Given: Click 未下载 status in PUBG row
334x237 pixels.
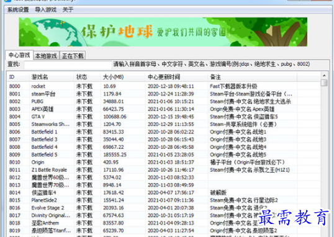Looking at the screenshot, I should tap(84, 102).
